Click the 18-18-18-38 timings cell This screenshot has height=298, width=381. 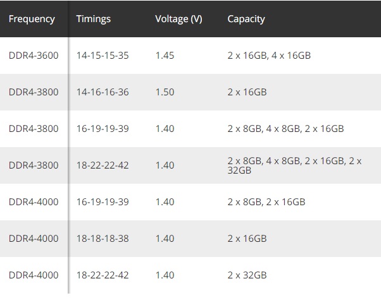click(102, 239)
